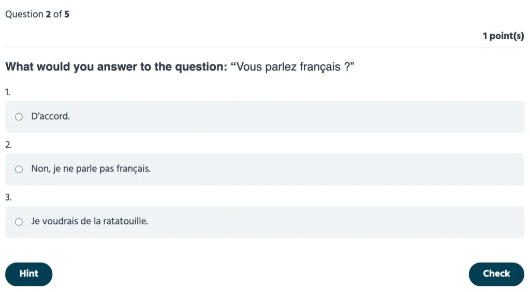Click the "2." option number label
Image resolution: width=530 pixels, height=292 pixels.
pos(8,145)
